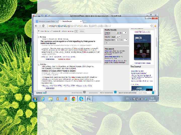The width and height of the screenshot is (181, 135).
Task: Save document in Word quick access toolbar
Action: [39, 15]
